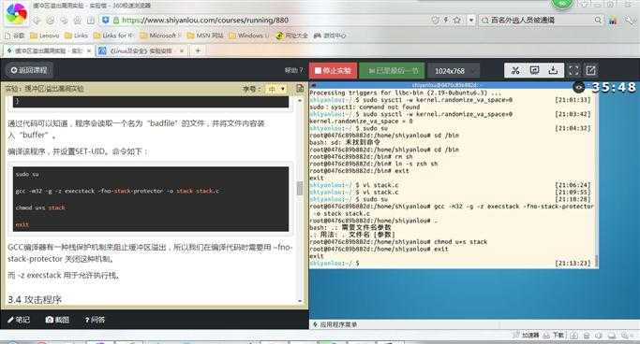Viewport: 640px width, 344px height.
Task: Open 笔记 notes with pencil icon
Action: point(19,320)
